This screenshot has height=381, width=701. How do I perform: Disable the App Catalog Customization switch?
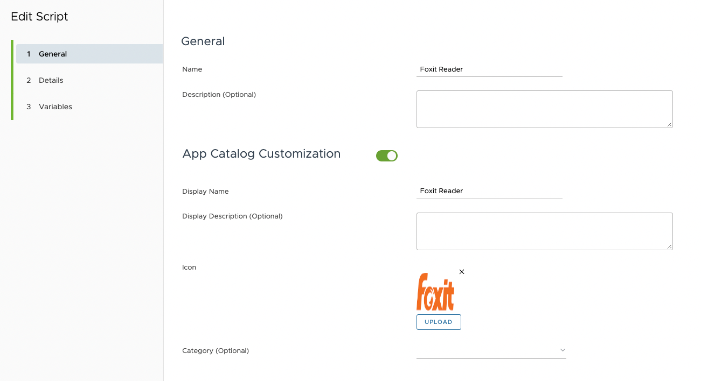[387, 156]
